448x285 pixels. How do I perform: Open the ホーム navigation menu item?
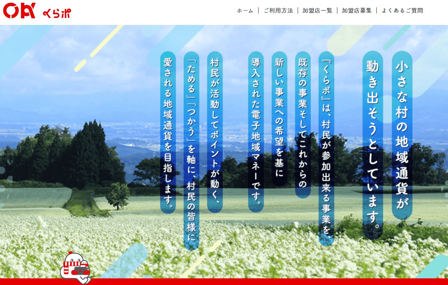(x=245, y=11)
